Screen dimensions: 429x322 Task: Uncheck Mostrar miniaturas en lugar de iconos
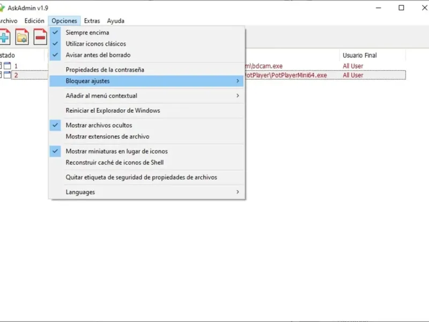(x=146, y=151)
